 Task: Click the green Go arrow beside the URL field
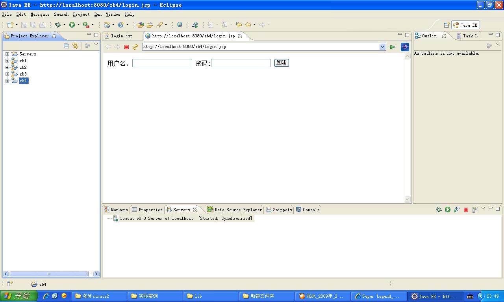(x=392, y=47)
